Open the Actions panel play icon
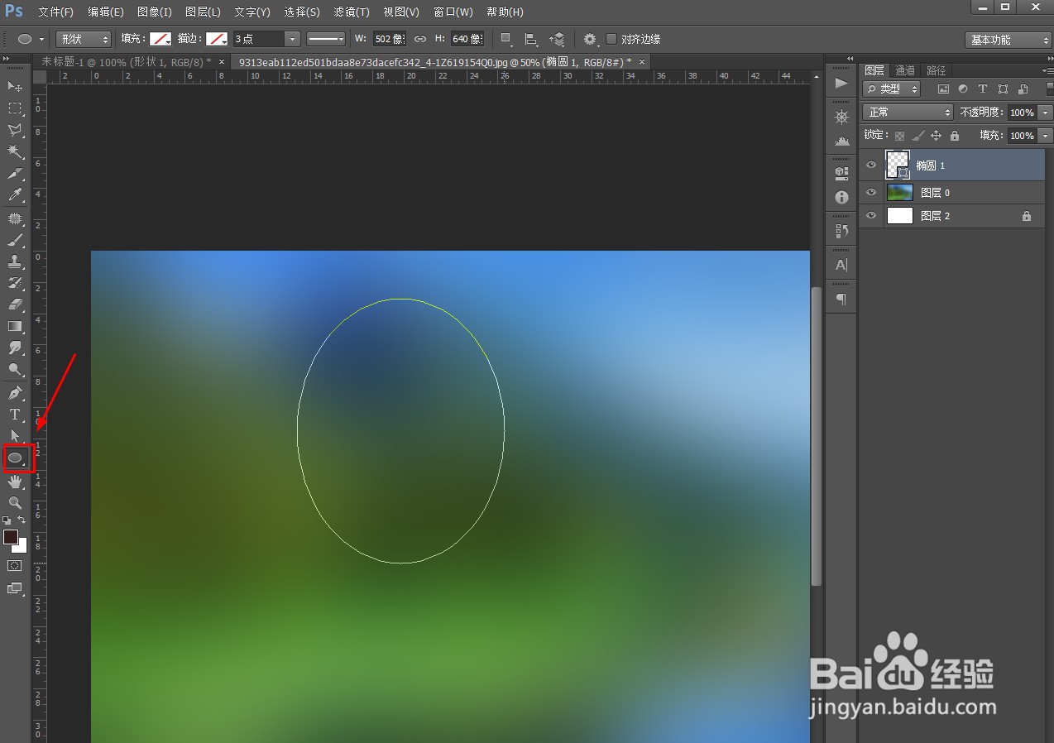The height and width of the screenshot is (743, 1054). tap(841, 83)
